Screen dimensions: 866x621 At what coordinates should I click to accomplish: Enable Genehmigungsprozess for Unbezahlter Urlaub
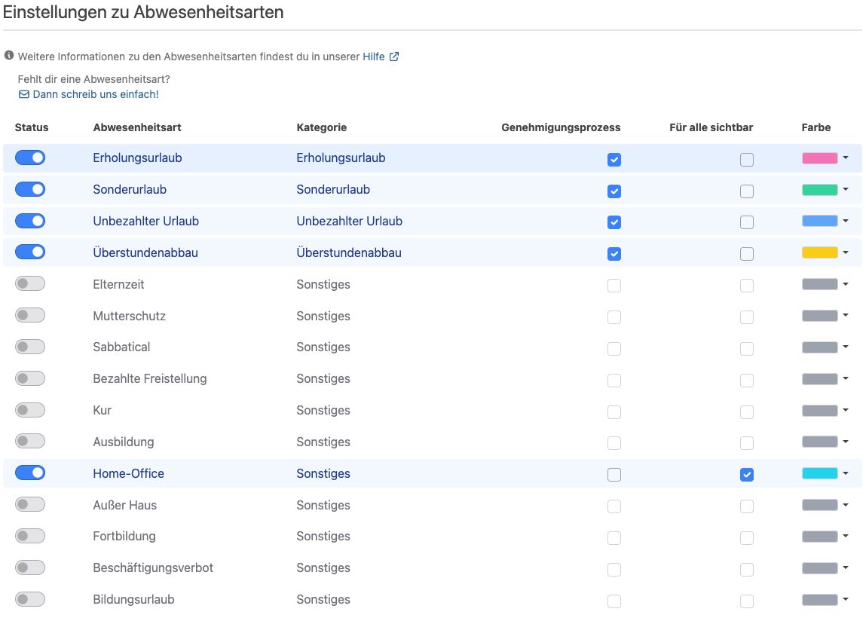point(614,222)
